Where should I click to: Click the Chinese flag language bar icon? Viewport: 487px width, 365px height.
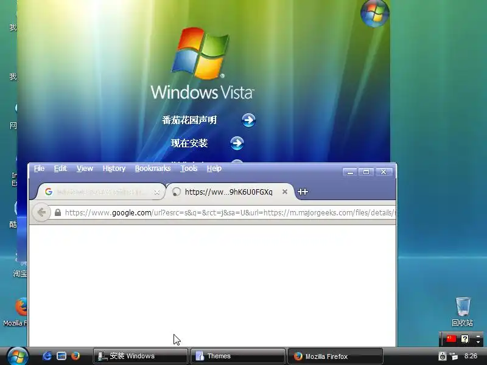point(451,339)
